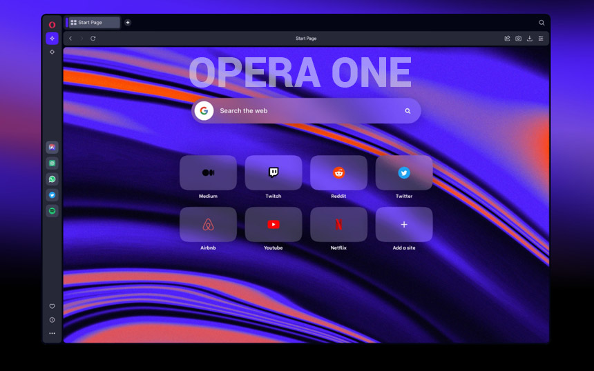
Task: Open the Opera menu logo
Action: coord(52,25)
